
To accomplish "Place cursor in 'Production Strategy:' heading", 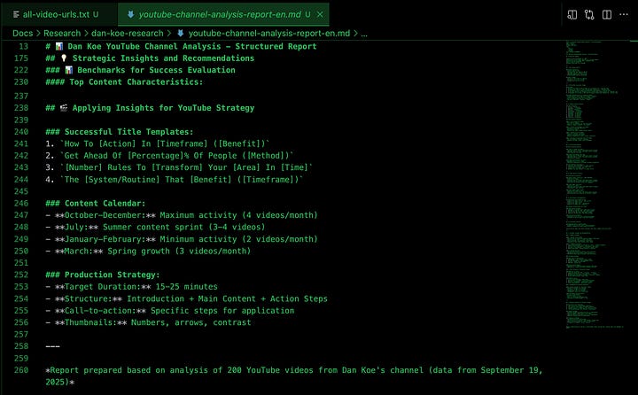I will (x=113, y=275).
